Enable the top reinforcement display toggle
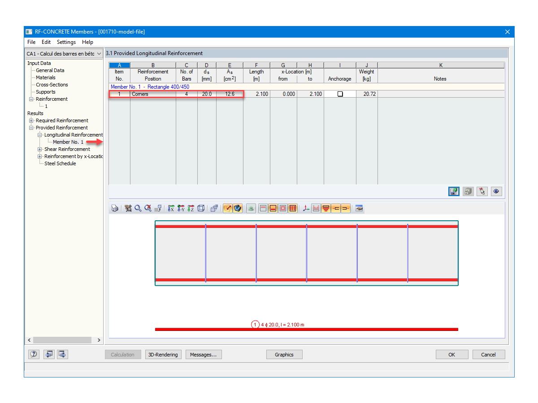The width and height of the screenshot is (538, 403). click(263, 208)
